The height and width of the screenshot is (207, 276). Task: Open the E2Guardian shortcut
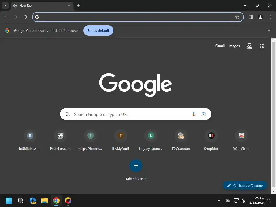181,140
